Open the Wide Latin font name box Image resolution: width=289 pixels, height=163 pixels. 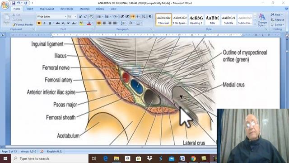51,17
